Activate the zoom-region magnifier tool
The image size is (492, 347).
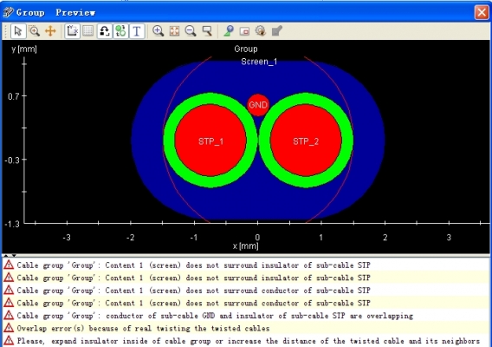pyautogui.click(x=34, y=31)
